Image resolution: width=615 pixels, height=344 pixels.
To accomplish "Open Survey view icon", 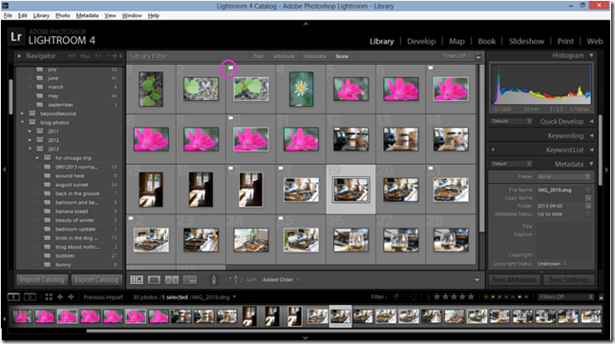I will (x=190, y=280).
